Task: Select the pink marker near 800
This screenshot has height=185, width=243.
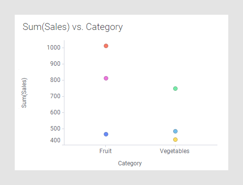Action: (x=106, y=79)
